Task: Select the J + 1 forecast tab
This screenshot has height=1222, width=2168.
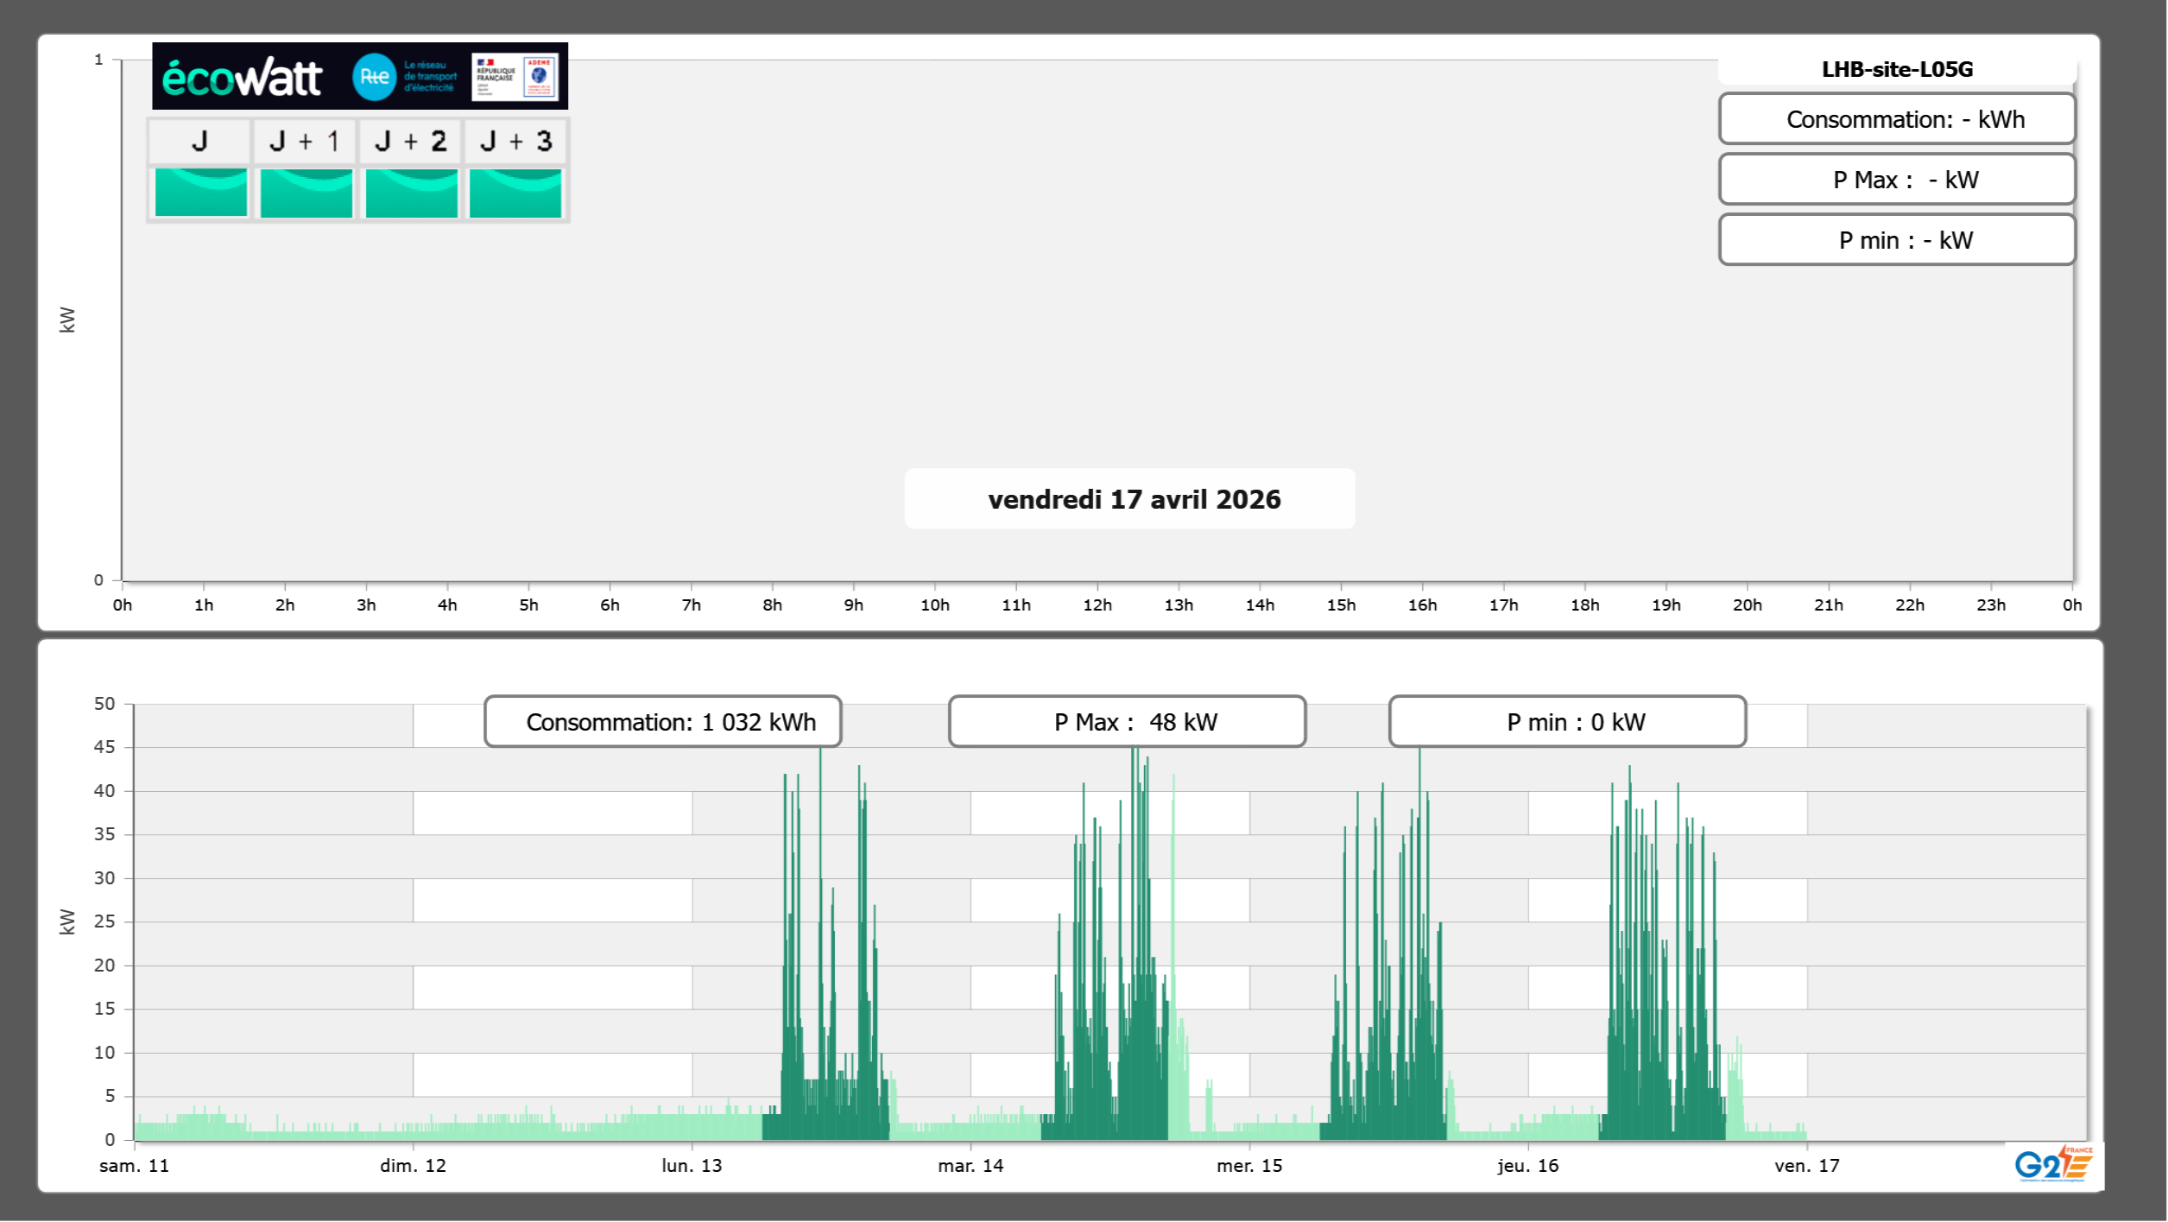Action: click(305, 142)
